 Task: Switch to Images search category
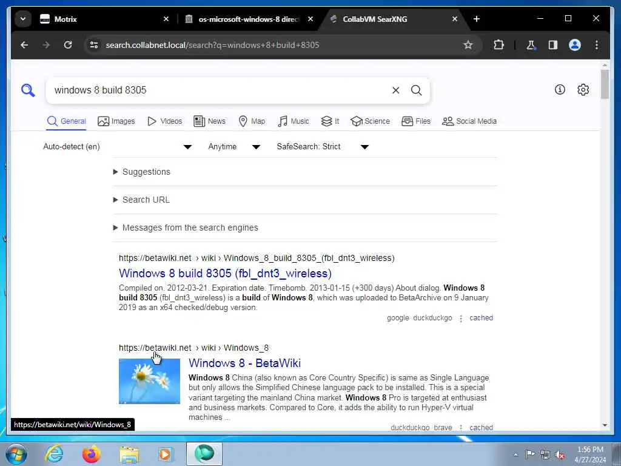pos(116,121)
